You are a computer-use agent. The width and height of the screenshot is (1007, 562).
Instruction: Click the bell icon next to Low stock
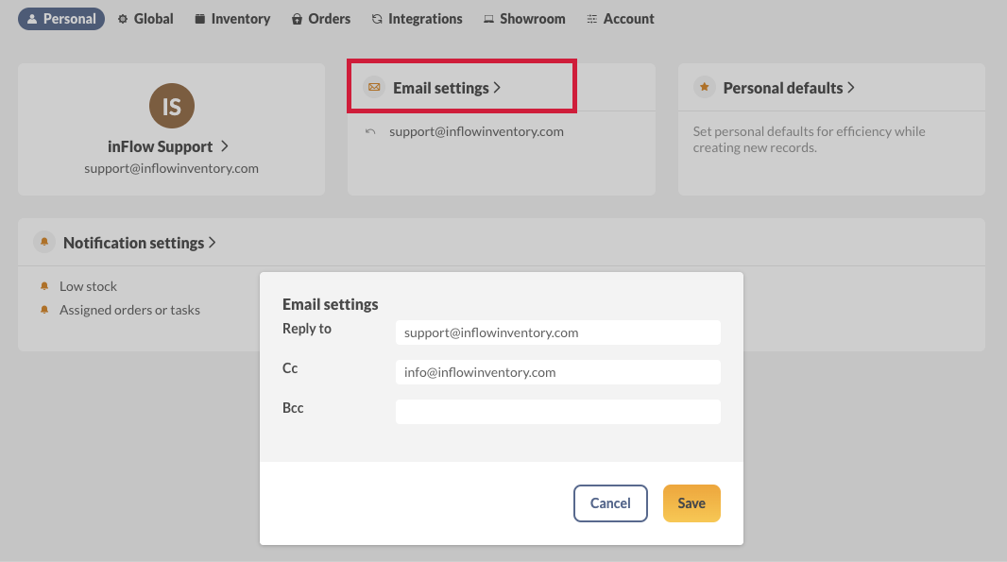(x=43, y=285)
